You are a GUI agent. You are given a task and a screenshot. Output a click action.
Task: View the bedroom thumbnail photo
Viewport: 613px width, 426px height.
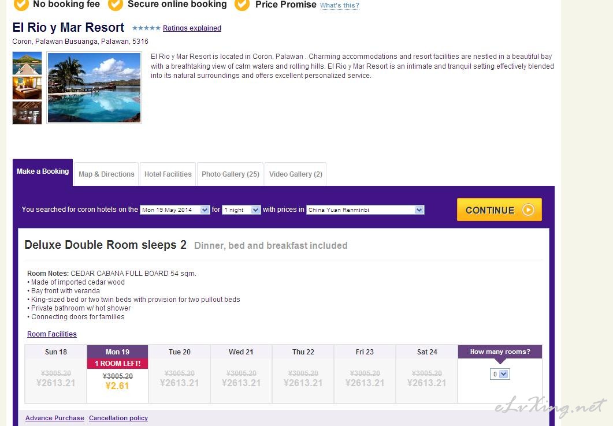pos(27,88)
